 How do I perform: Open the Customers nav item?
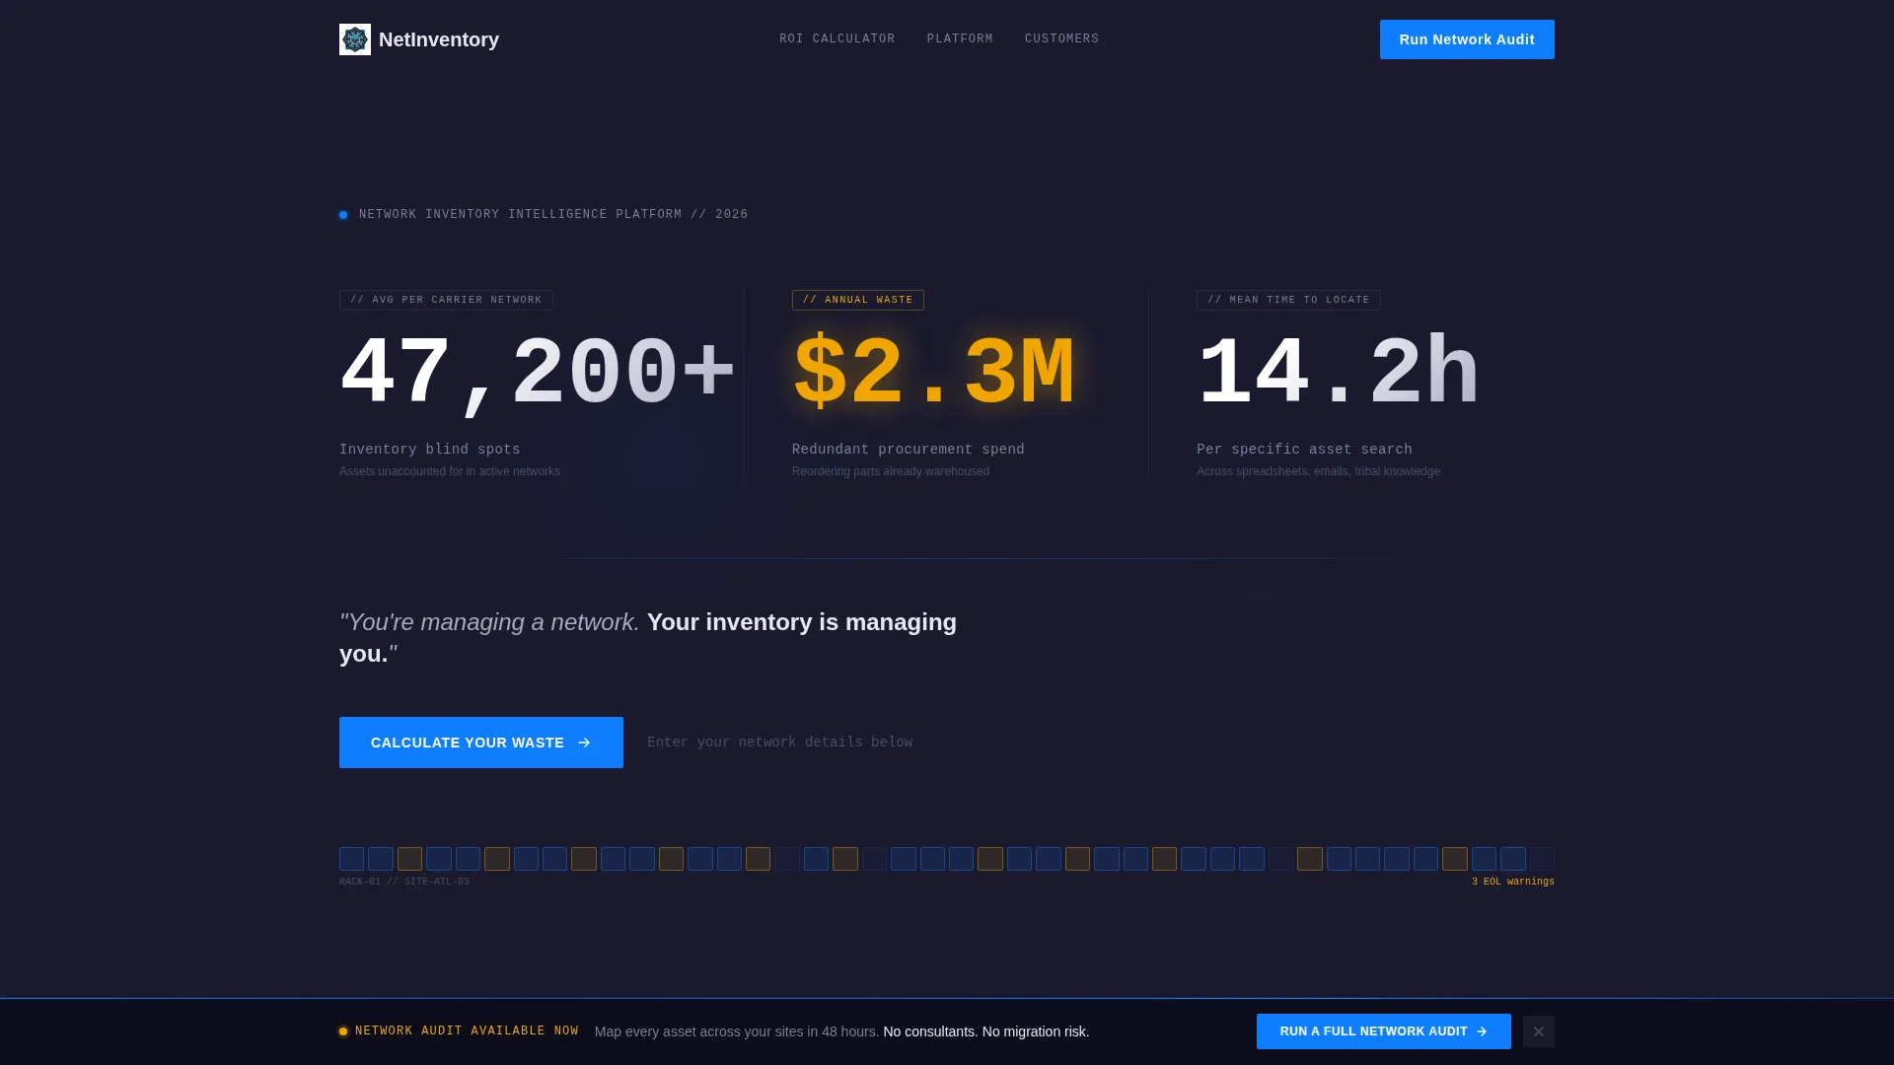1061,39
